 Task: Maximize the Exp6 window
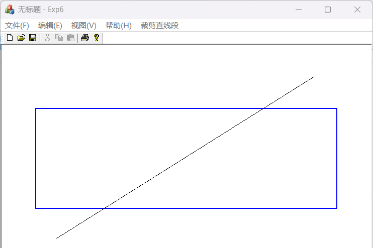pos(328,10)
